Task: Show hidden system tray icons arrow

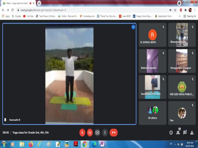Action: coord(175,144)
